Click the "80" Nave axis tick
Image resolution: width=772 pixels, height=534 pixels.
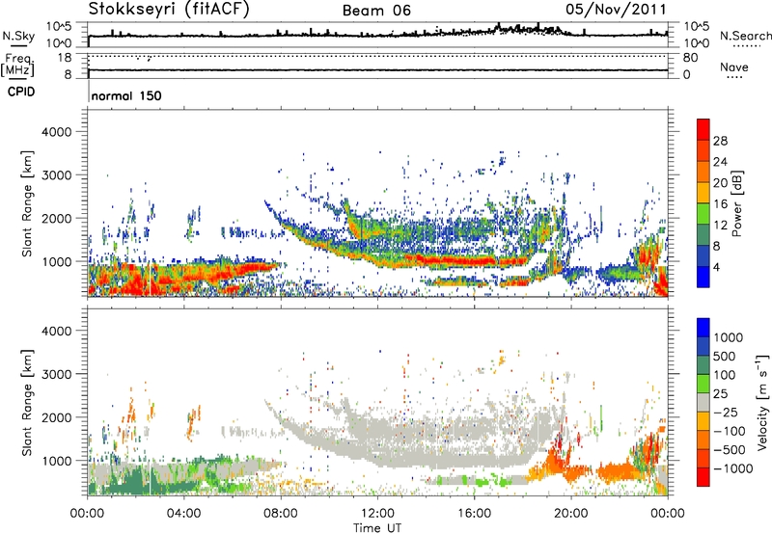coord(690,58)
